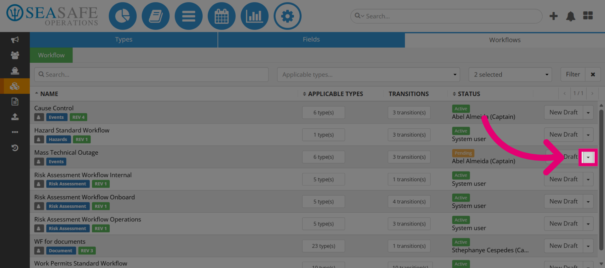Open the list menu round icon

pyautogui.click(x=188, y=16)
